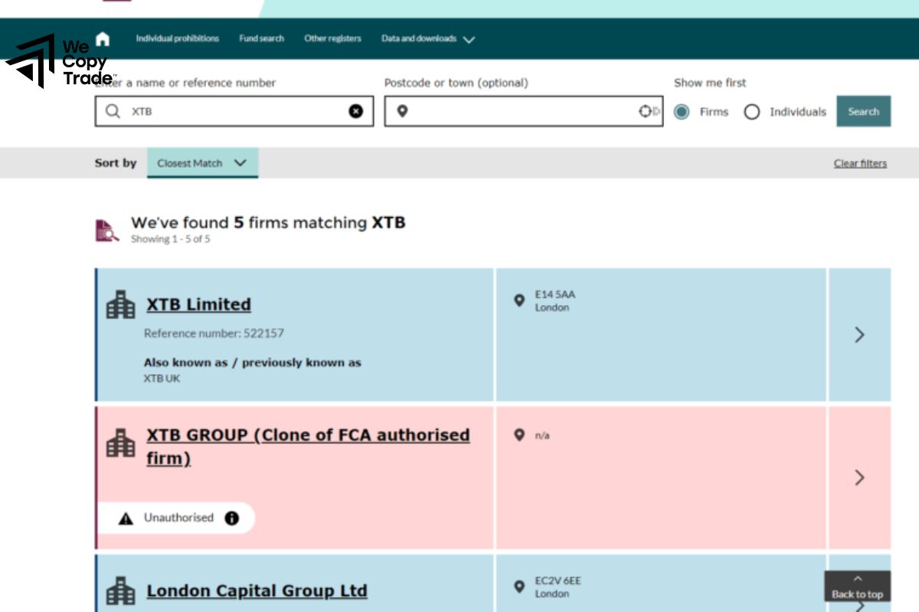Click the use-my-location crosshair icon

coord(646,112)
